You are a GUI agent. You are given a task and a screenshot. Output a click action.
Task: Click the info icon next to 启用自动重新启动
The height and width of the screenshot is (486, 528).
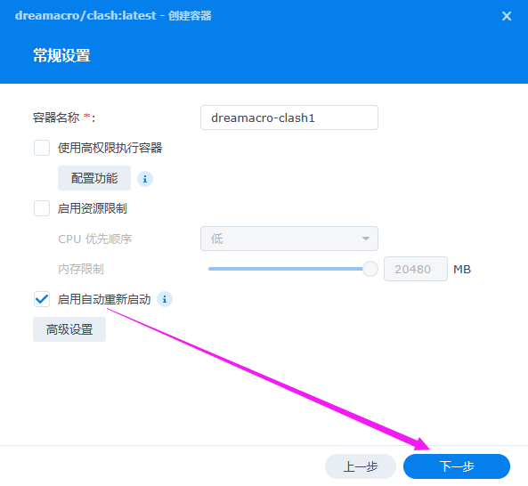pyautogui.click(x=165, y=299)
